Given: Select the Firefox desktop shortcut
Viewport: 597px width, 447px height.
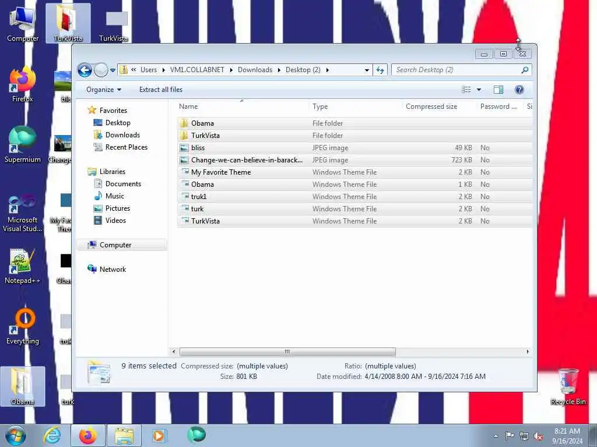Looking at the screenshot, I should pos(23,85).
